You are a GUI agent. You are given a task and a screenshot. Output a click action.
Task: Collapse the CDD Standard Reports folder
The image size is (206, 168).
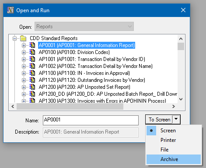[14, 38]
